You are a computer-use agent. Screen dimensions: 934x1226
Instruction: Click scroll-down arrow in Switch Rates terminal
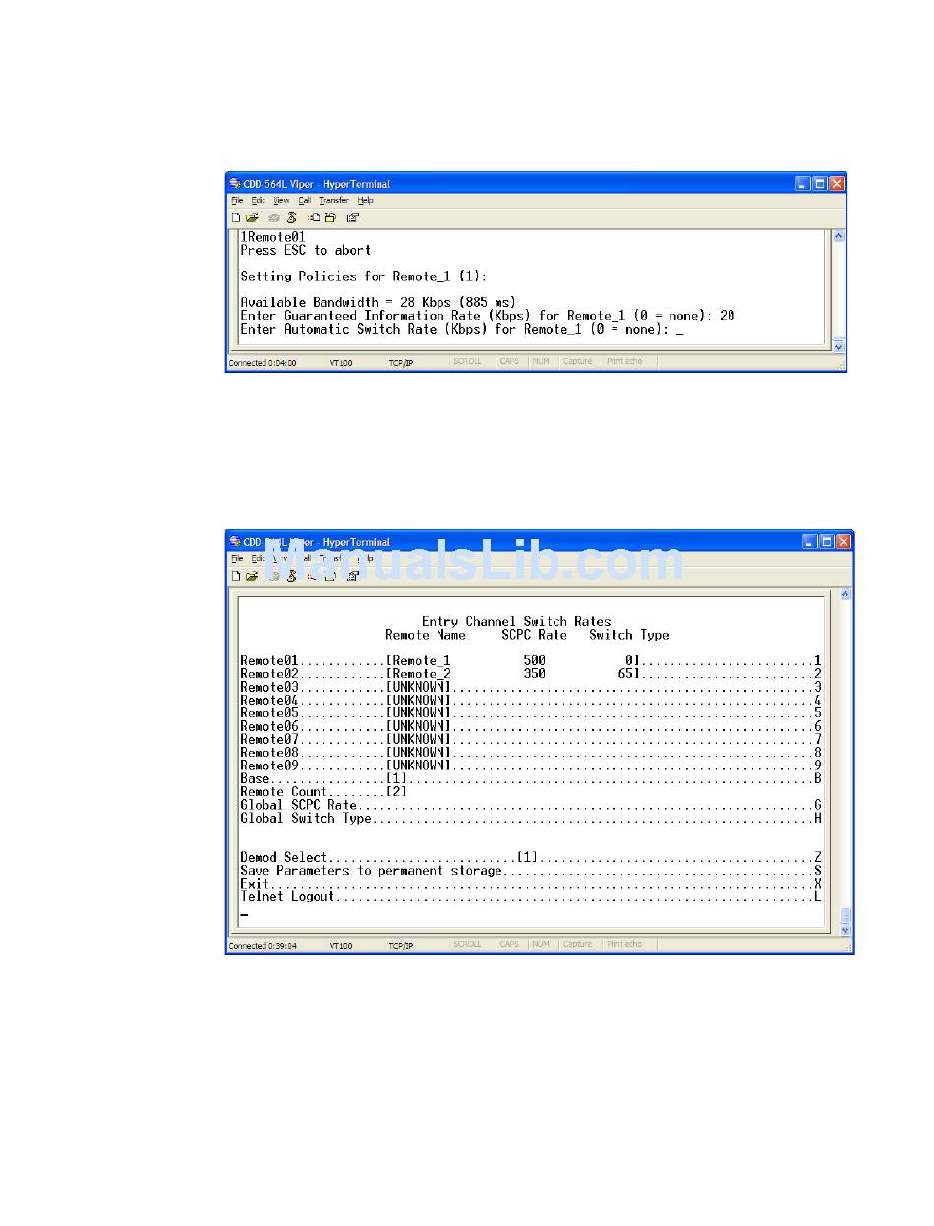845,929
